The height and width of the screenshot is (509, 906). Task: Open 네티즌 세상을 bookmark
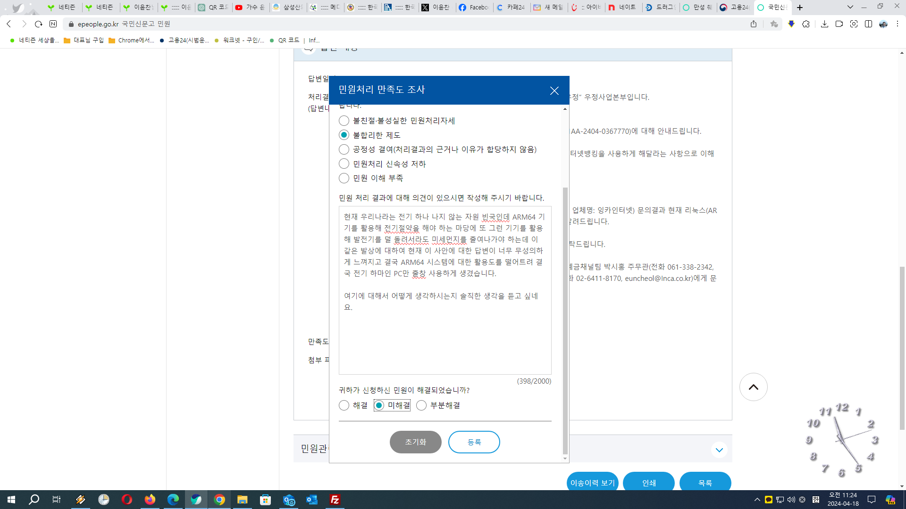34,41
